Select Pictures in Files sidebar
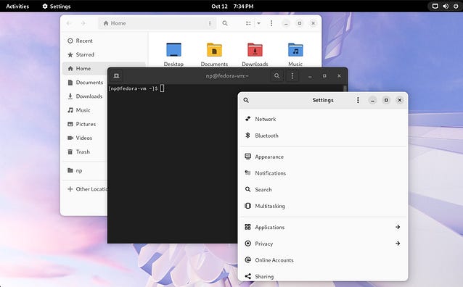This screenshot has height=287, width=463. coord(86,124)
